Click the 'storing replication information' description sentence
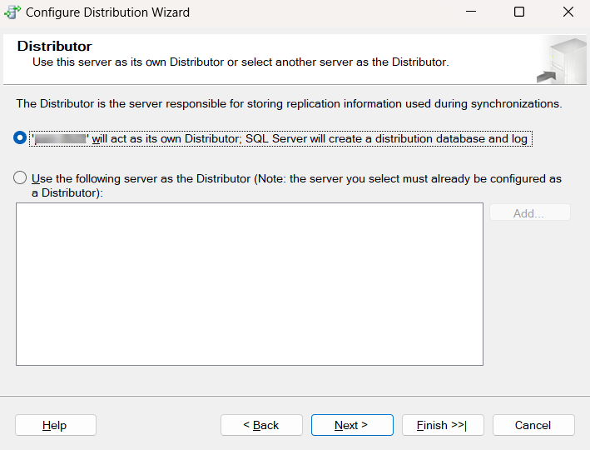Image resolution: width=590 pixels, height=450 pixels. tap(289, 104)
